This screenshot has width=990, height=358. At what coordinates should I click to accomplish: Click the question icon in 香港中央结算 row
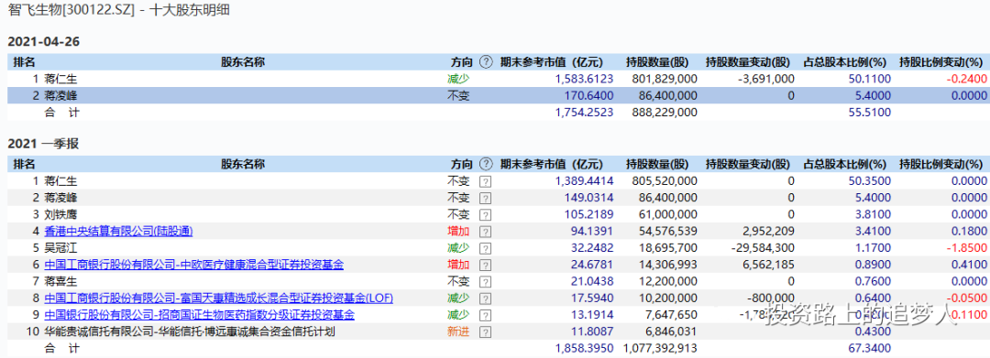[x=485, y=232]
